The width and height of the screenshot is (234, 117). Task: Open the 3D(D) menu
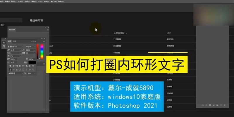tap(40, 1)
